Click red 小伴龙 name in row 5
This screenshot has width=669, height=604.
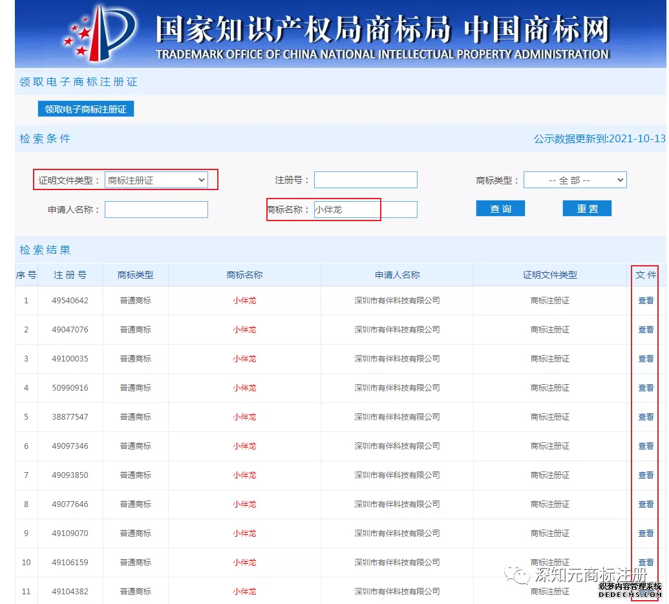(x=244, y=416)
